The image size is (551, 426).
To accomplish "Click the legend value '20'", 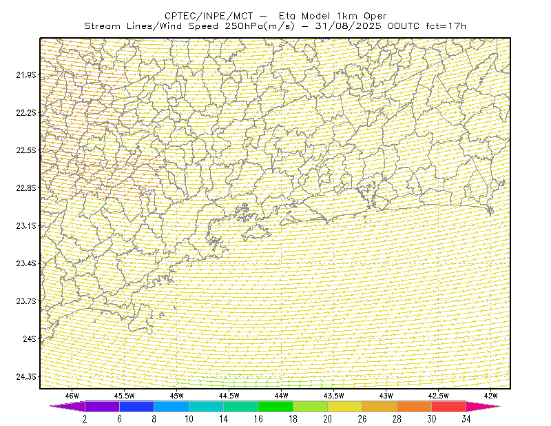I will (x=328, y=419).
